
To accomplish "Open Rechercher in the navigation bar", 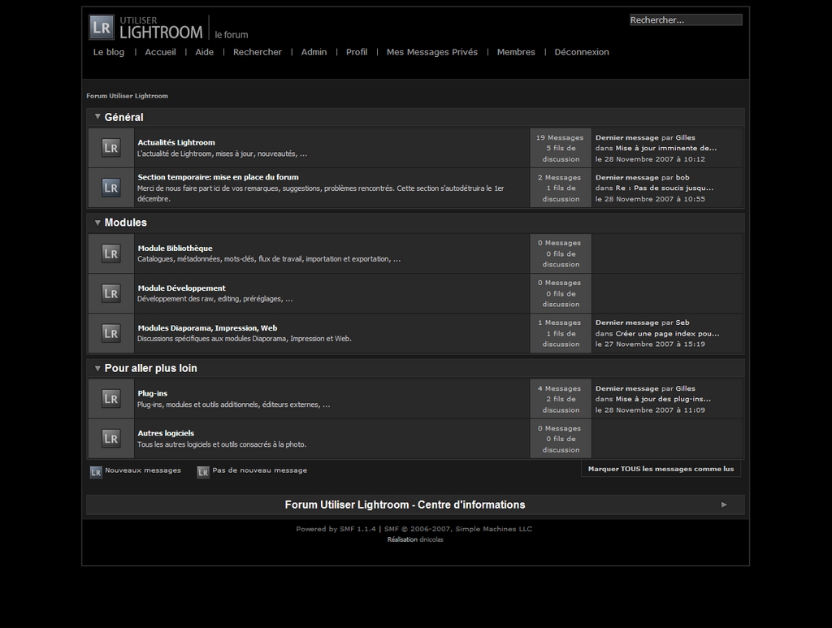I will tap(258, 52).
